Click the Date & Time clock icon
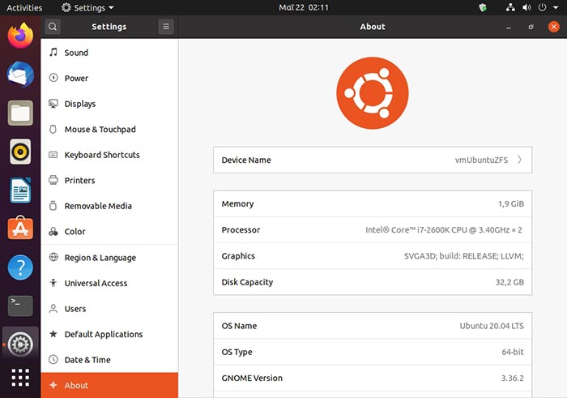Screen dimensions: 567x398 53,359
